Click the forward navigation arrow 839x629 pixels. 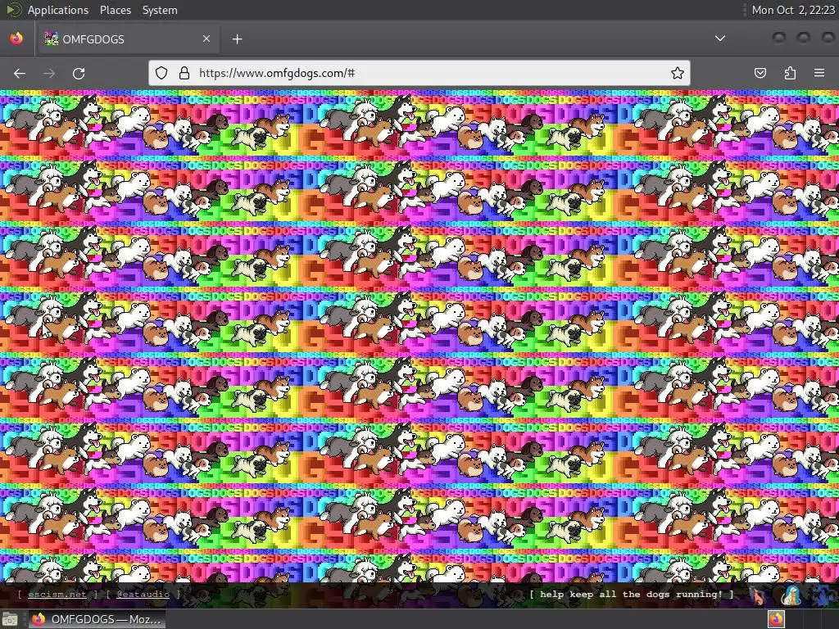[x=49, y=73]
